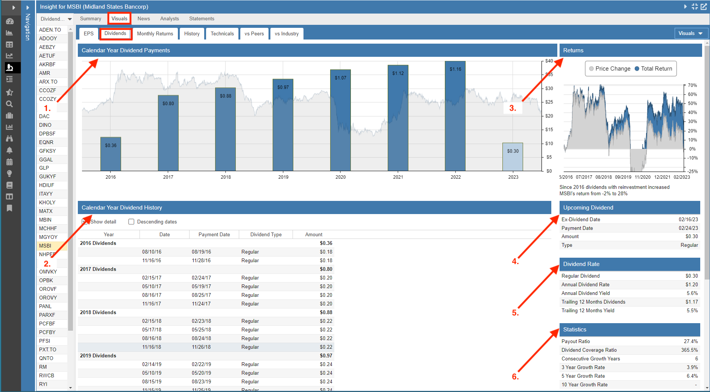Image resolution: width=710 pixels, height=392 pixels.
Task: Click the 2023 dividend bar labeled $0.30
Action: 513,157
